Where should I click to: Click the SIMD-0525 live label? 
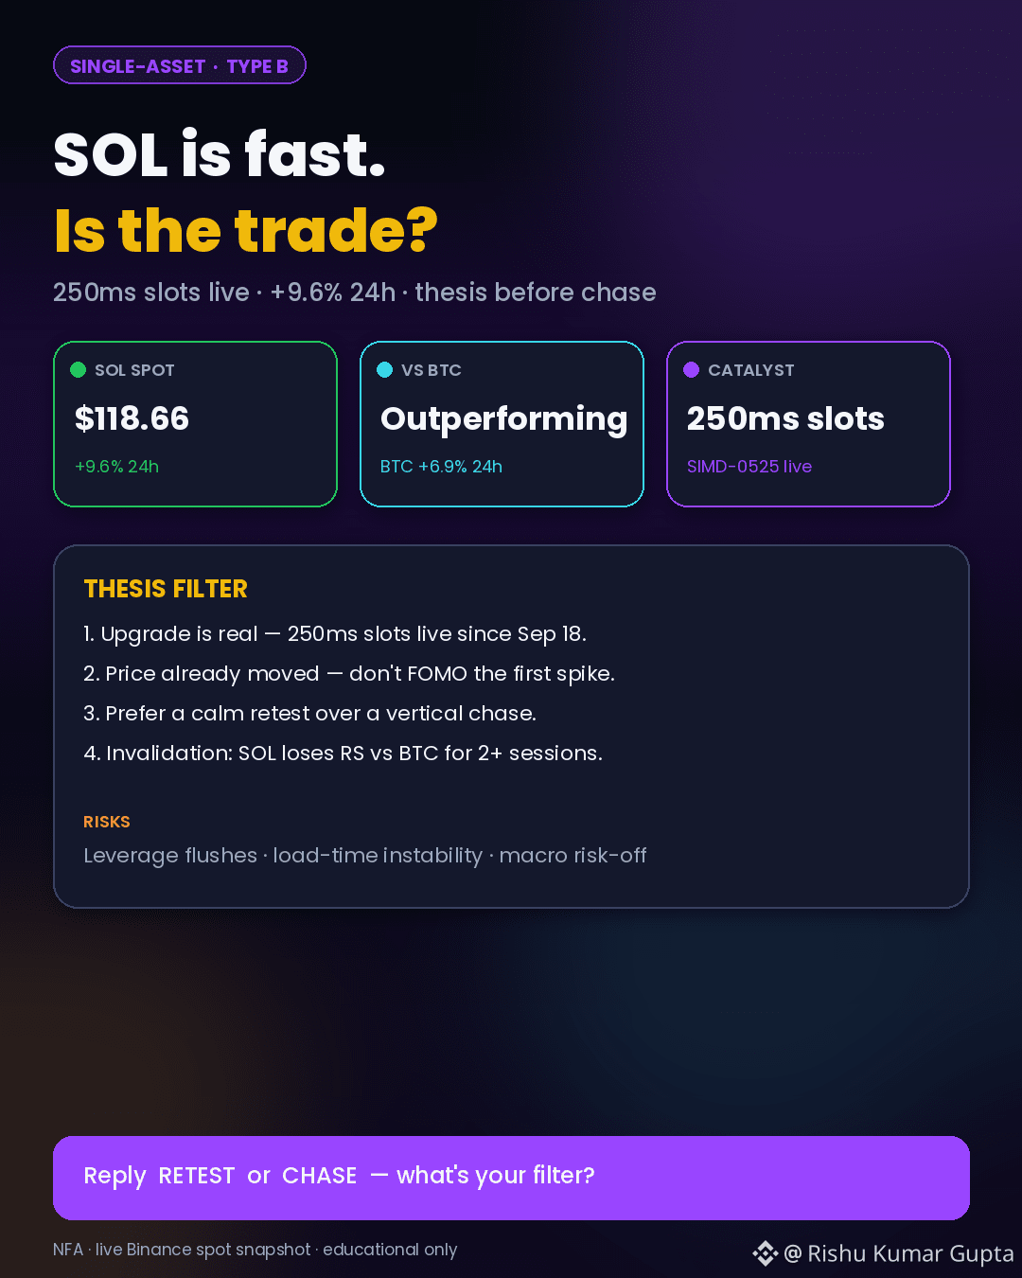point(749,467)
